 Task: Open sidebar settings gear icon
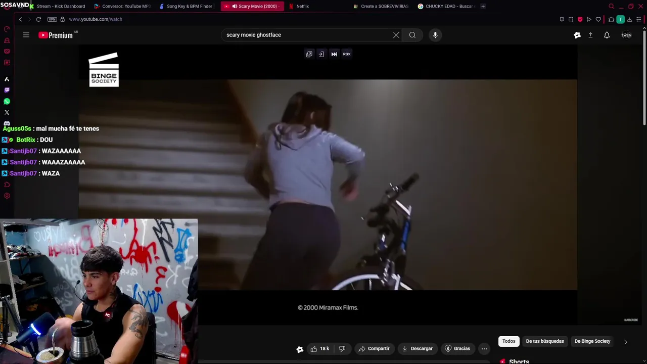click(x=7, y=196)
